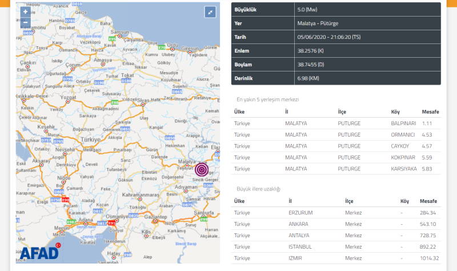Click the Türkiye country label on map
The width and height of the screenshot is (457, 271).
pos(91,140)
